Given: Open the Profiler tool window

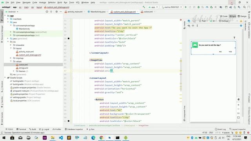Looking at the screenshot, I should pyautogui.click(x=56, y=129).
